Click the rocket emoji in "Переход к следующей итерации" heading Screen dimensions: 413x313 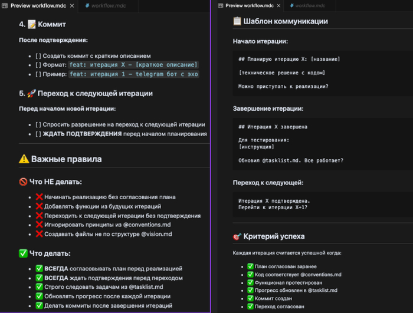click(32, 93)
